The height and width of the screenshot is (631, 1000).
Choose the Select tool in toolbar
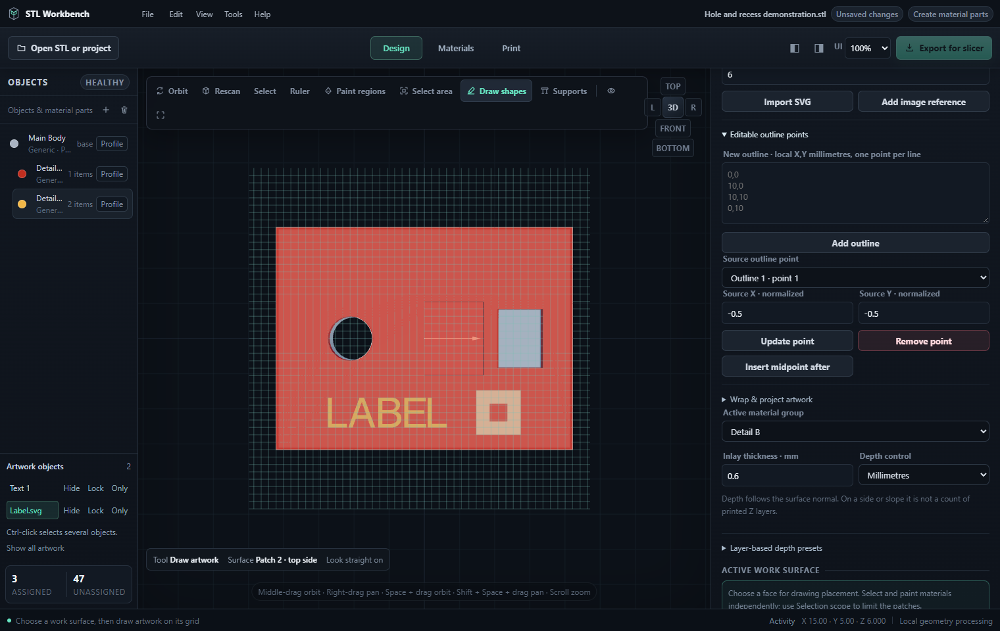[265, 91]
